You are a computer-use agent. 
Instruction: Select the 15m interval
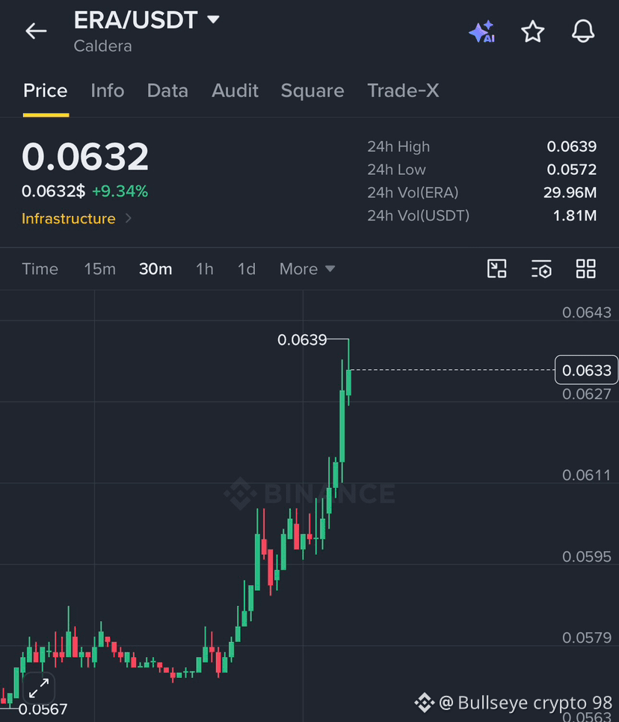(x=100, y=269)
